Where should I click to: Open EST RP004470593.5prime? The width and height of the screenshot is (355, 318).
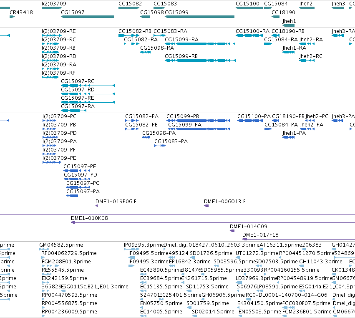pos(69,295)
